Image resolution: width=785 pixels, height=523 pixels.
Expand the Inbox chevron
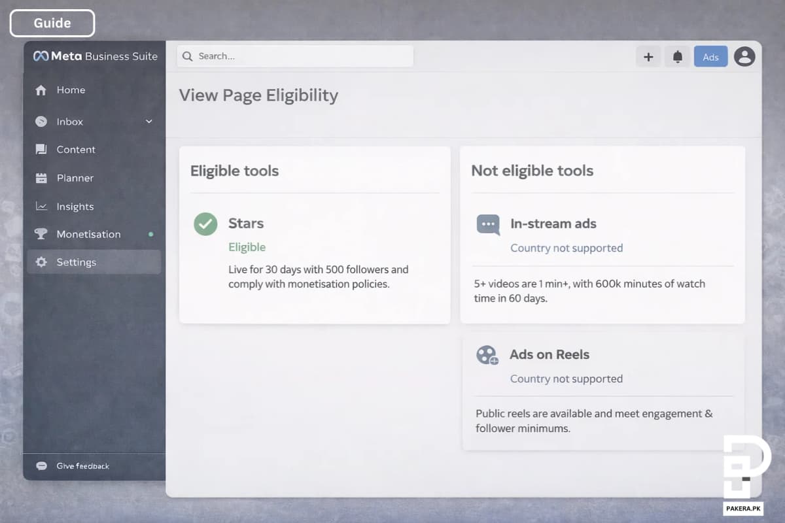[148, 122]
